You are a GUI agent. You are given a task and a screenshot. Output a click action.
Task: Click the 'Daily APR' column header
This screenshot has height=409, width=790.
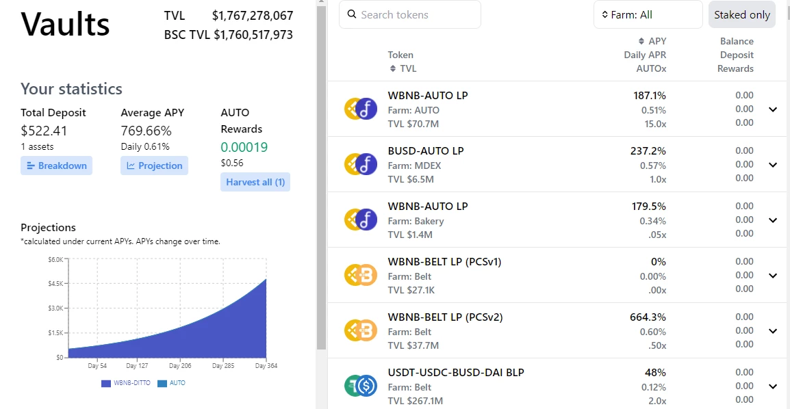645,55
